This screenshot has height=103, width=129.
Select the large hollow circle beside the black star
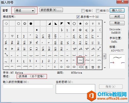click(74, 23)
